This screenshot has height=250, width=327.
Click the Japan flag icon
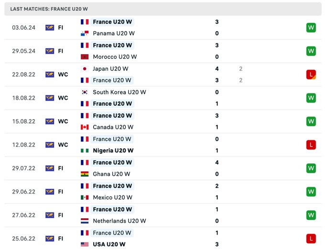click(85, 68)
